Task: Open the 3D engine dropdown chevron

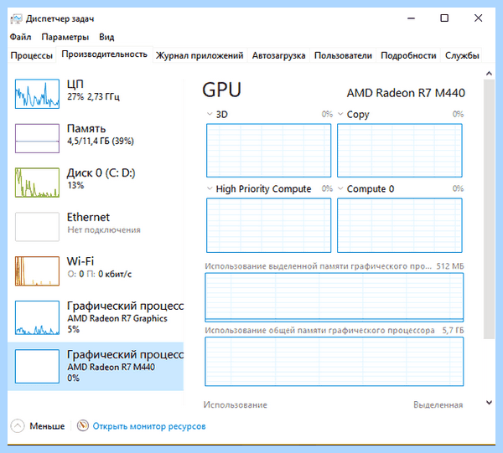Action: click(210, 114)
